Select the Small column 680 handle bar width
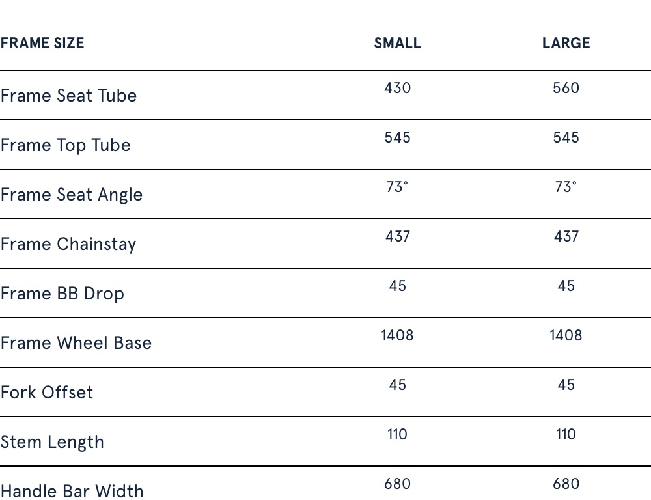The width and height of the screenshot is (651, 500). point(397,484)
